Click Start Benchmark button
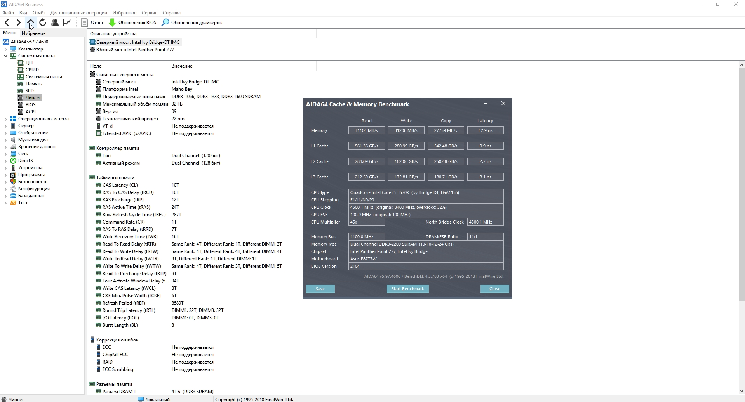The width and height of the screenshot is (745, 402). tap(407, 289)
